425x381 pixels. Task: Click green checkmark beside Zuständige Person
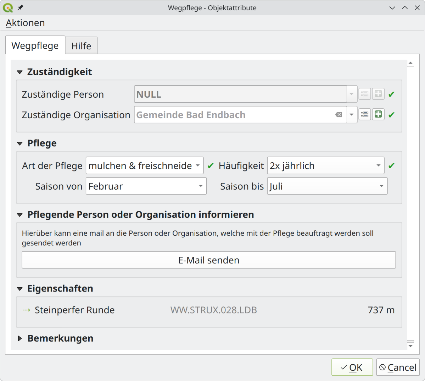coord(391,94)
